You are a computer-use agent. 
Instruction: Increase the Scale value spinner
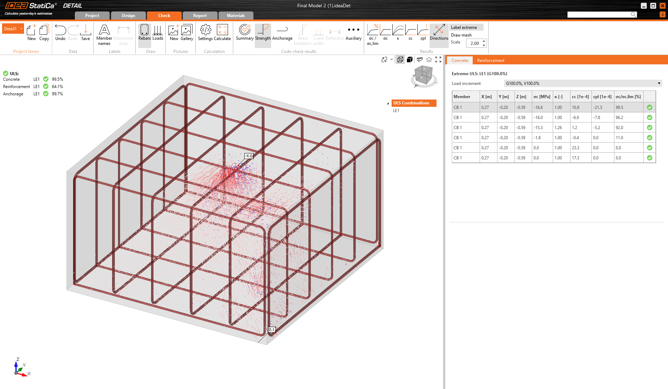tap(484, 41)
